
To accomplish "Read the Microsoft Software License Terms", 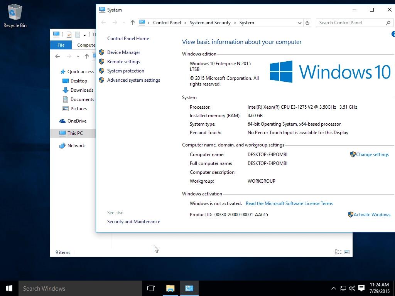I will (x=289, y=203).
